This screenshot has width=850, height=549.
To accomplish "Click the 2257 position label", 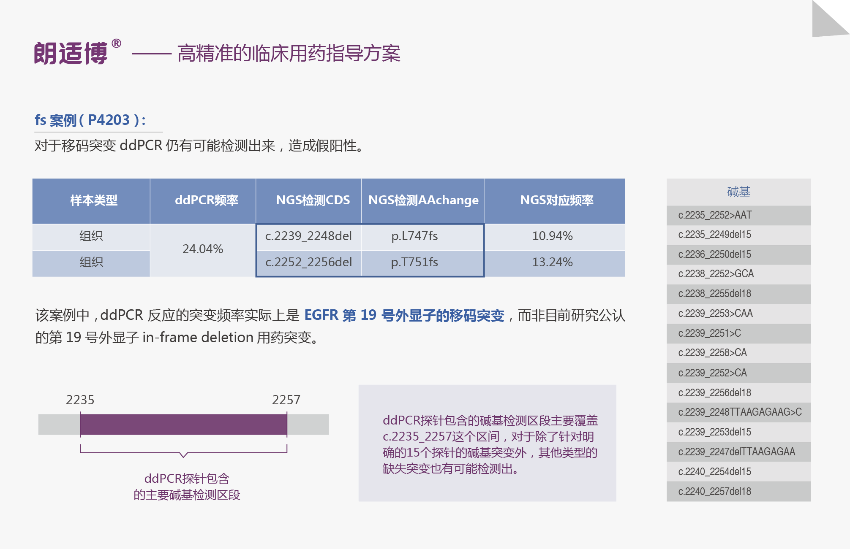I will pyautogui.click(x=286, y=400).
